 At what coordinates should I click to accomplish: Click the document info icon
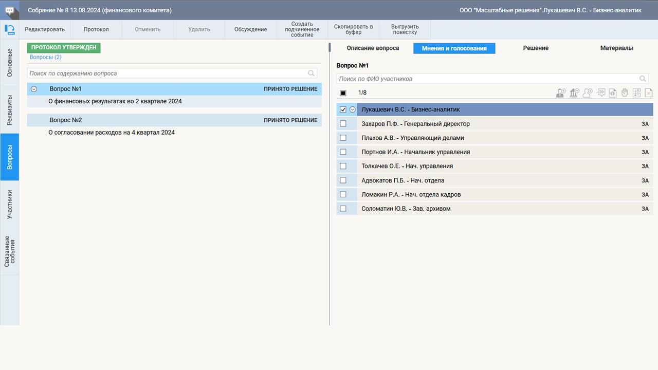613,93
